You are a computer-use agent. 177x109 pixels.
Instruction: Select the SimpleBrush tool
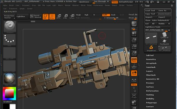click(x=151, y=49)
